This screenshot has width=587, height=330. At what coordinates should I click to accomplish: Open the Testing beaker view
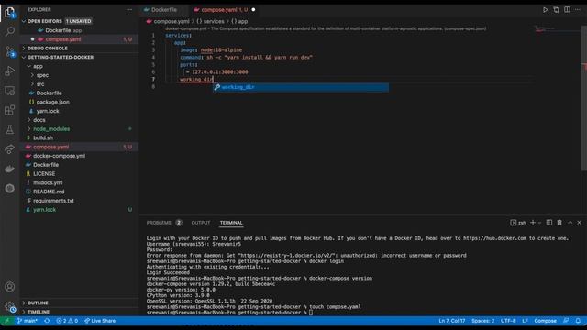click(10, 129)
